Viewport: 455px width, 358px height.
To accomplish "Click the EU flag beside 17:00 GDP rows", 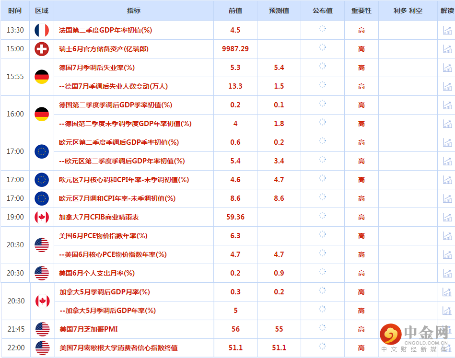I will pyautogui.click(x=42, y=151).
